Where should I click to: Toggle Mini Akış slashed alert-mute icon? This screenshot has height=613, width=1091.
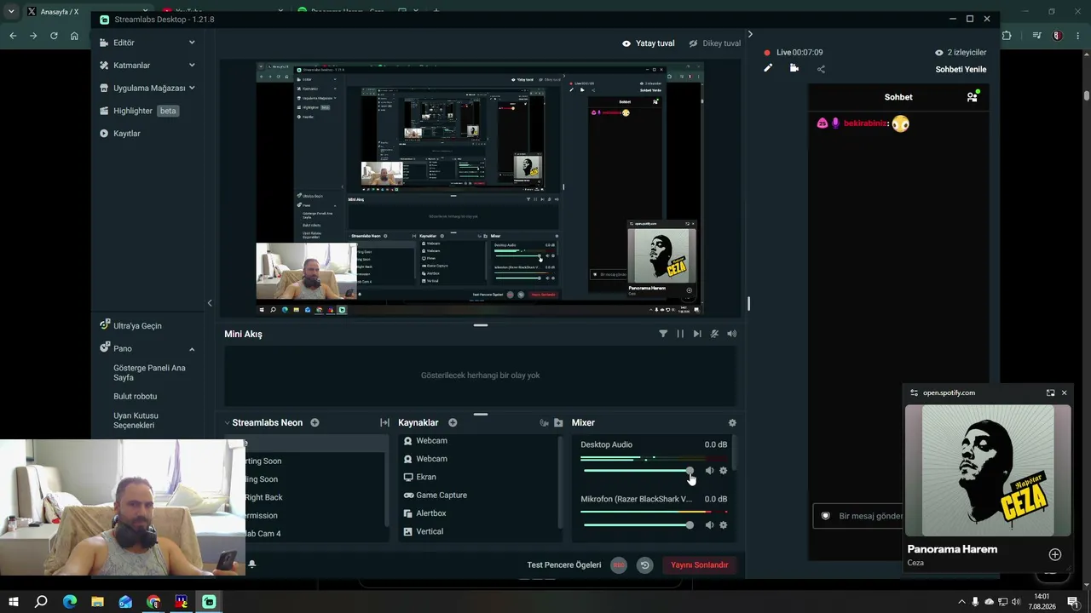(714, 334)
